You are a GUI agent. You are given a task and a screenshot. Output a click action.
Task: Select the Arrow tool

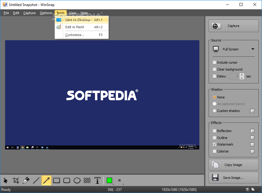coord(46,180)
